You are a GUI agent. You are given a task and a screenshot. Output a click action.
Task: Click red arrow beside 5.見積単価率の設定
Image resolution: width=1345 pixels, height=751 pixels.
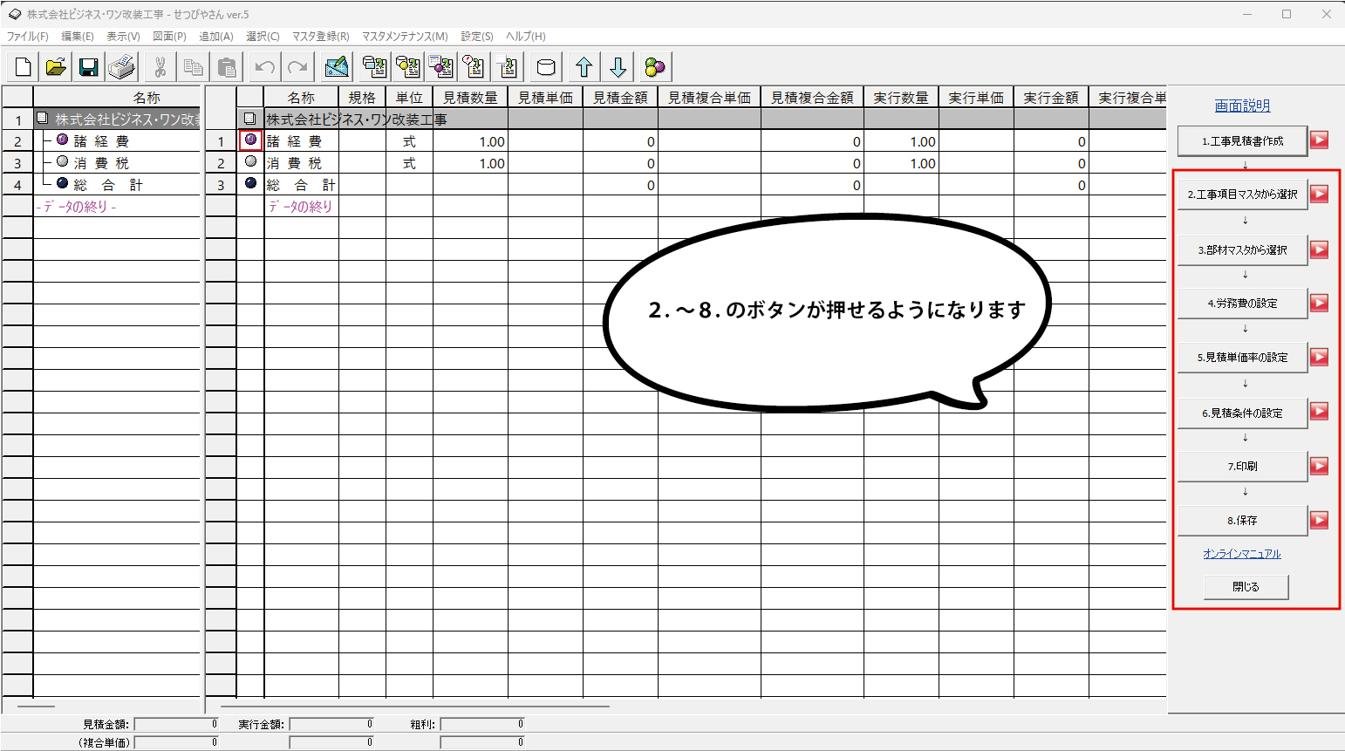tap(1319, 357)
